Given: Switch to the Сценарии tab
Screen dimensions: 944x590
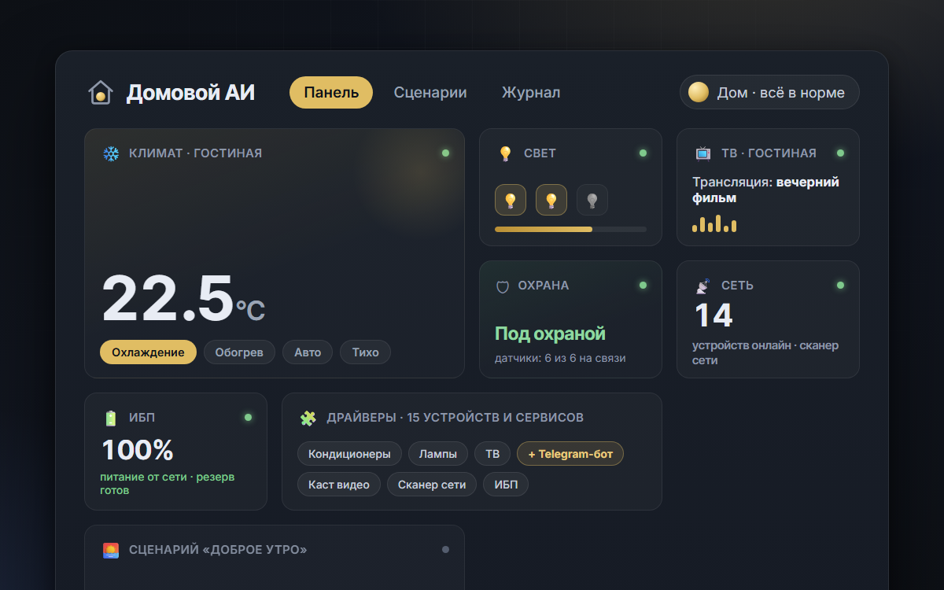Looking at the screenshot, I should tap(430, 92).
